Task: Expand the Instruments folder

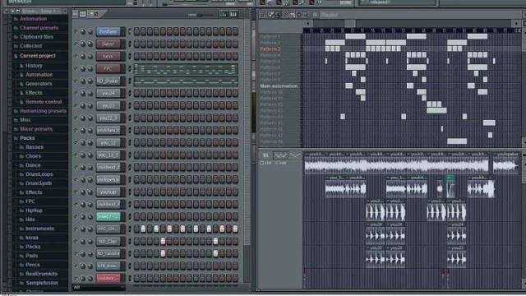Action: pos(39,229)
